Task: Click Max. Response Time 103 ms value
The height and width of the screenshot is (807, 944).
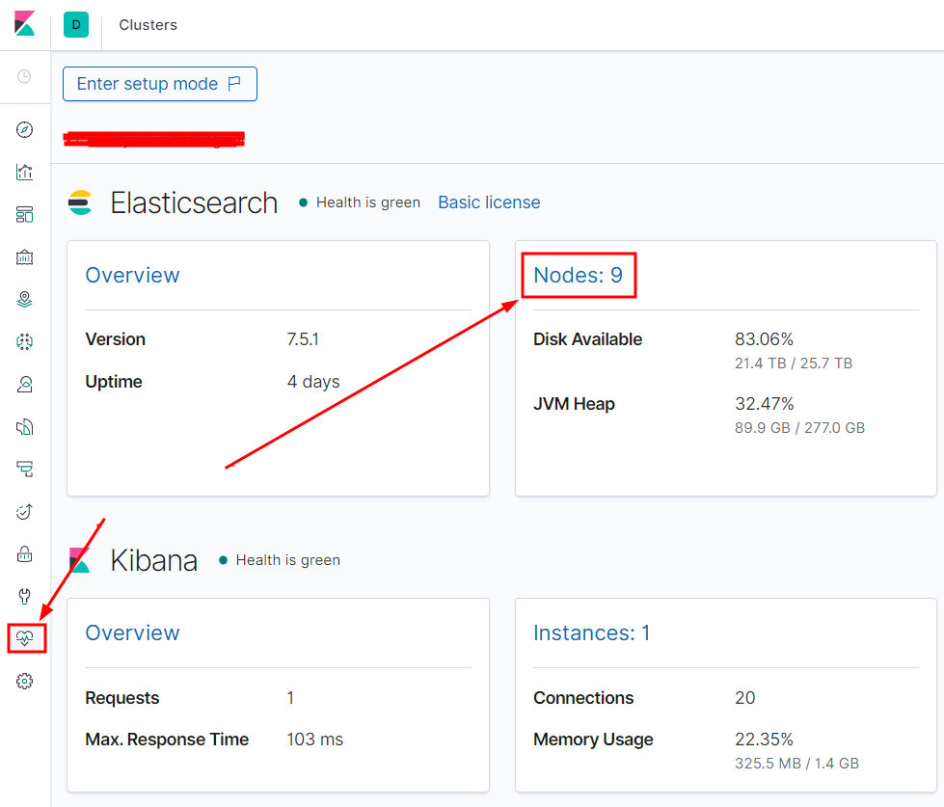Action: pyautogui.click(x=315, y=739)
